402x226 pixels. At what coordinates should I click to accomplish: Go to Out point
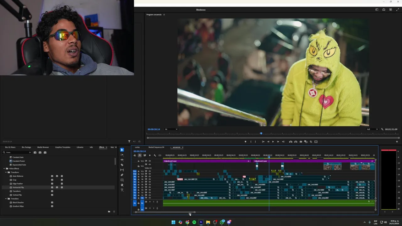pos(283,142)
